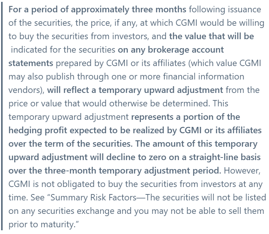This screenshot has height=234, width=269.
Task: Click the phrase 'following issuance' in first line
Action: 225,10
